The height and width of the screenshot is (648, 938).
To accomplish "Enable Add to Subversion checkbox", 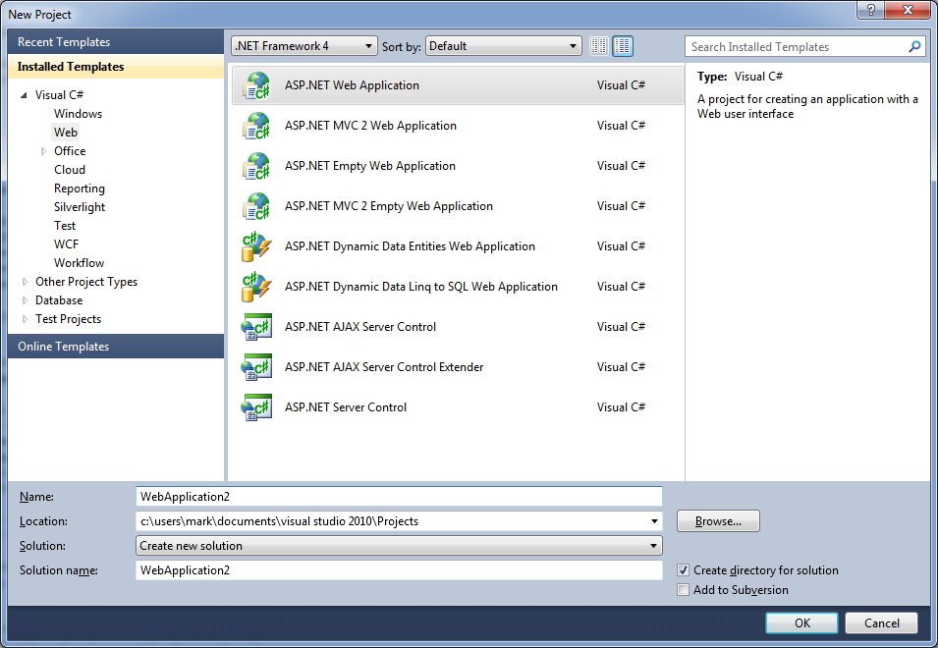I will 684,590.
